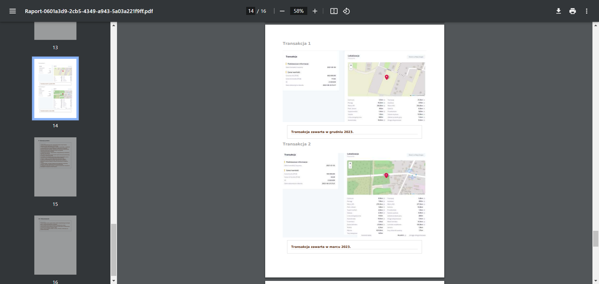Click the Transakcja 1 heading
The height and width of the screenshot is (284, 599).
297,43
